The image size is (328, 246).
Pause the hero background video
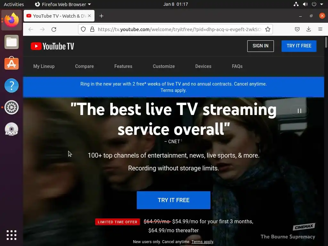(x=299, y=111)
